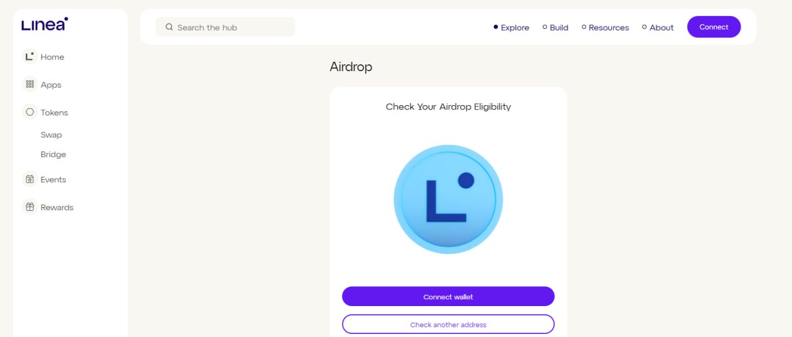This screenshot has height=337, width=792.
Task: Expand the Resources menu
Action: coord(605,27)
